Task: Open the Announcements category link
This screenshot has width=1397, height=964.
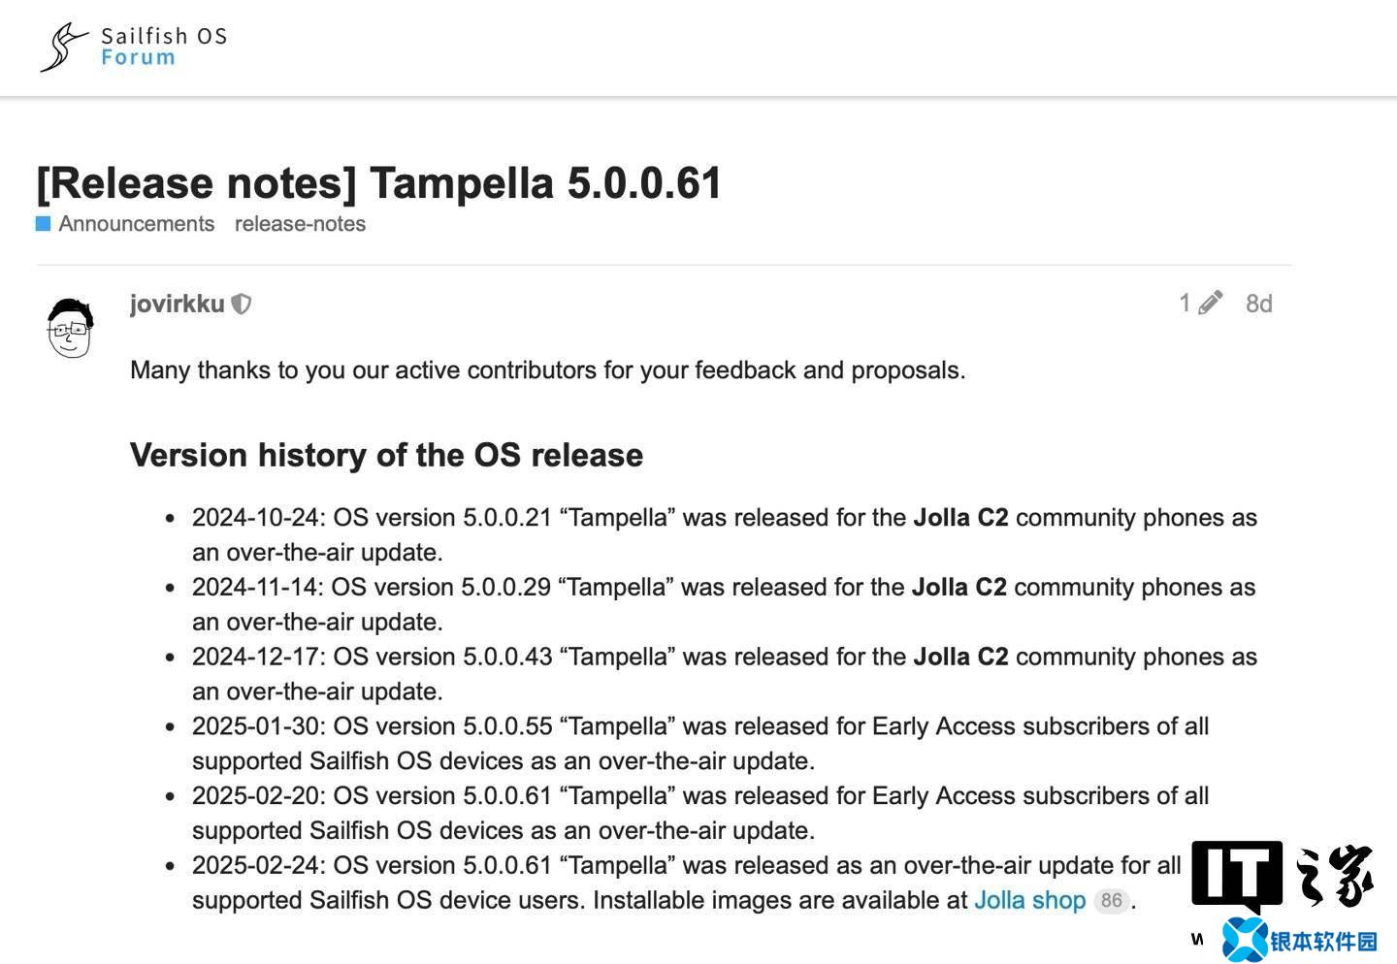Action: pos(136,224)
